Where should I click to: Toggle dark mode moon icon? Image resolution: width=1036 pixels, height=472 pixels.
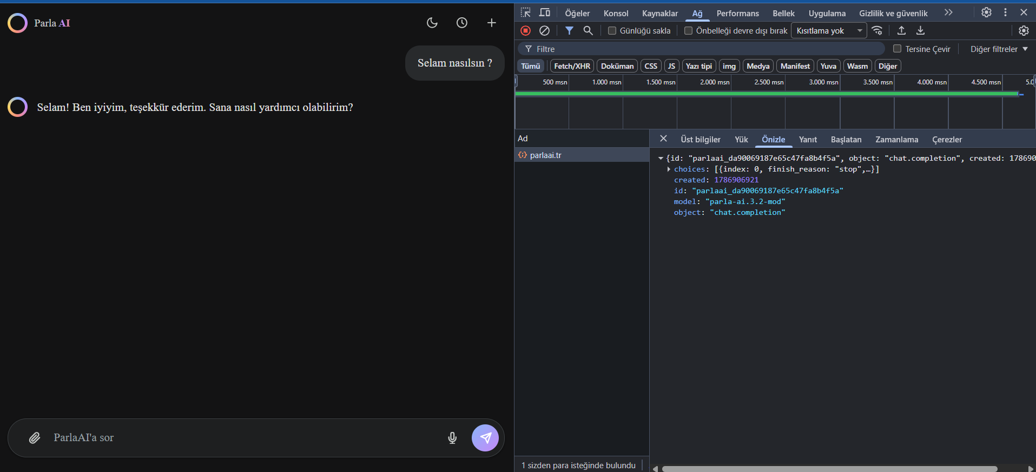(432, 23)
